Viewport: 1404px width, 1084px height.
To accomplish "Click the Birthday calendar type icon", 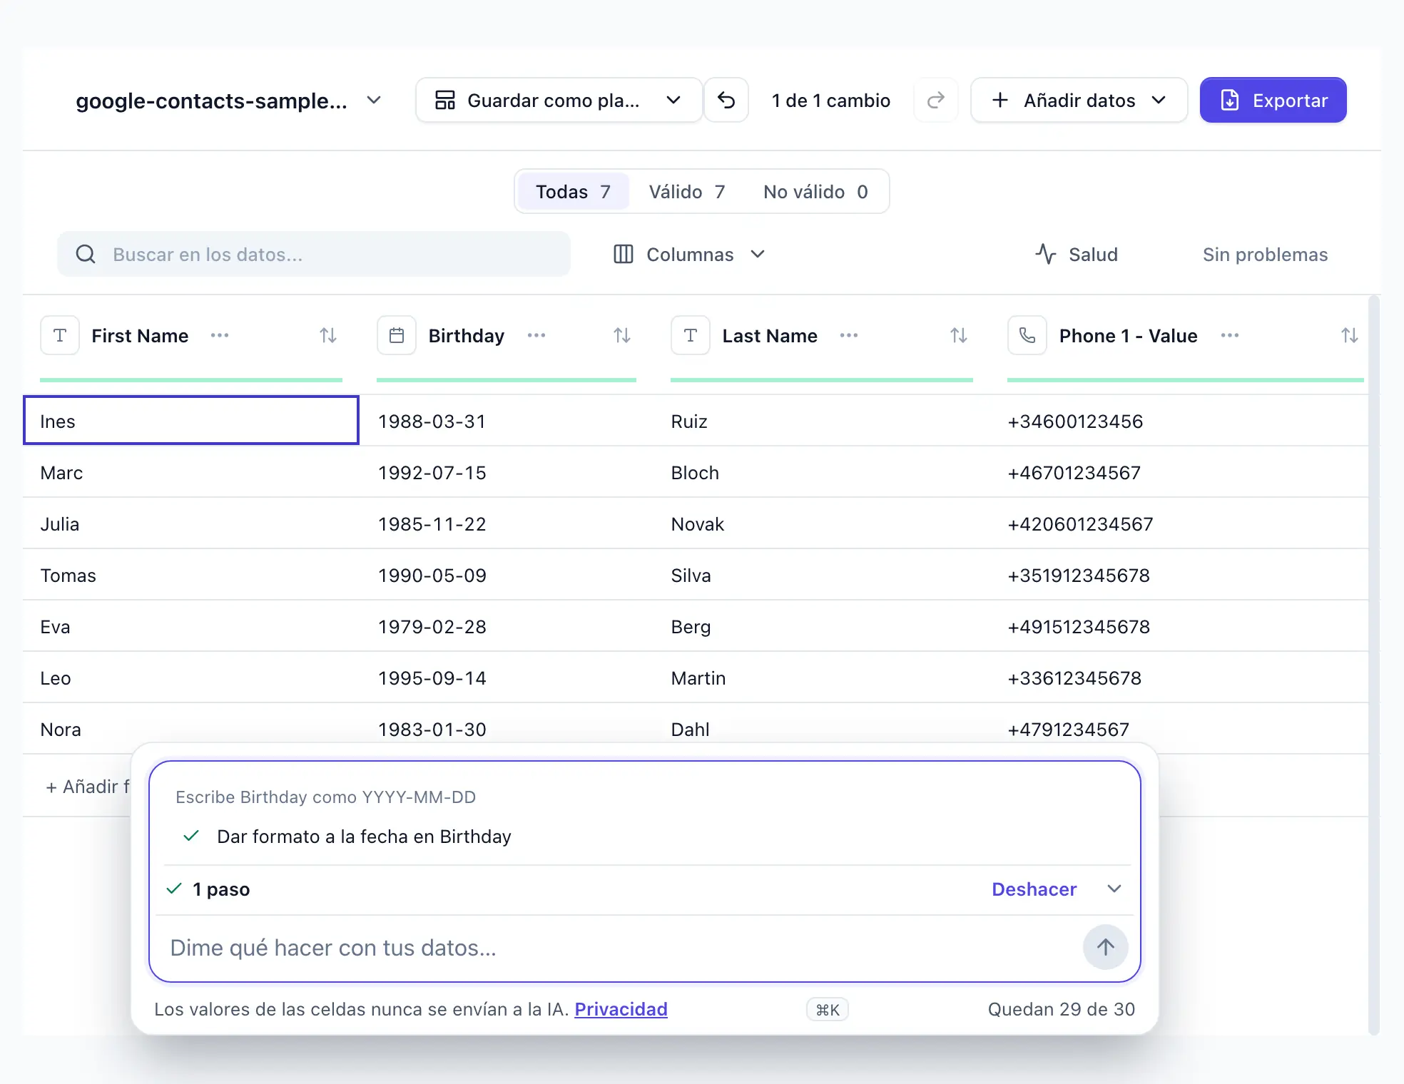I will coord(397,335).
